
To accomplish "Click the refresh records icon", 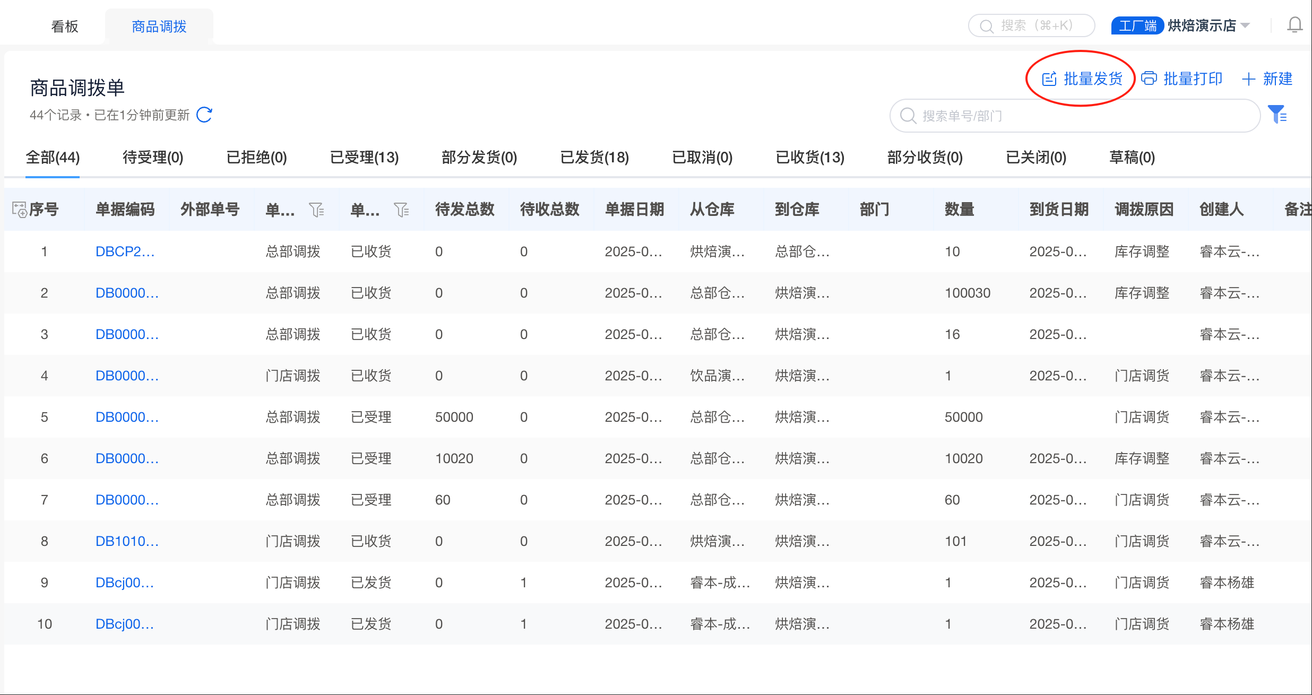I will [x=204, y=115].
